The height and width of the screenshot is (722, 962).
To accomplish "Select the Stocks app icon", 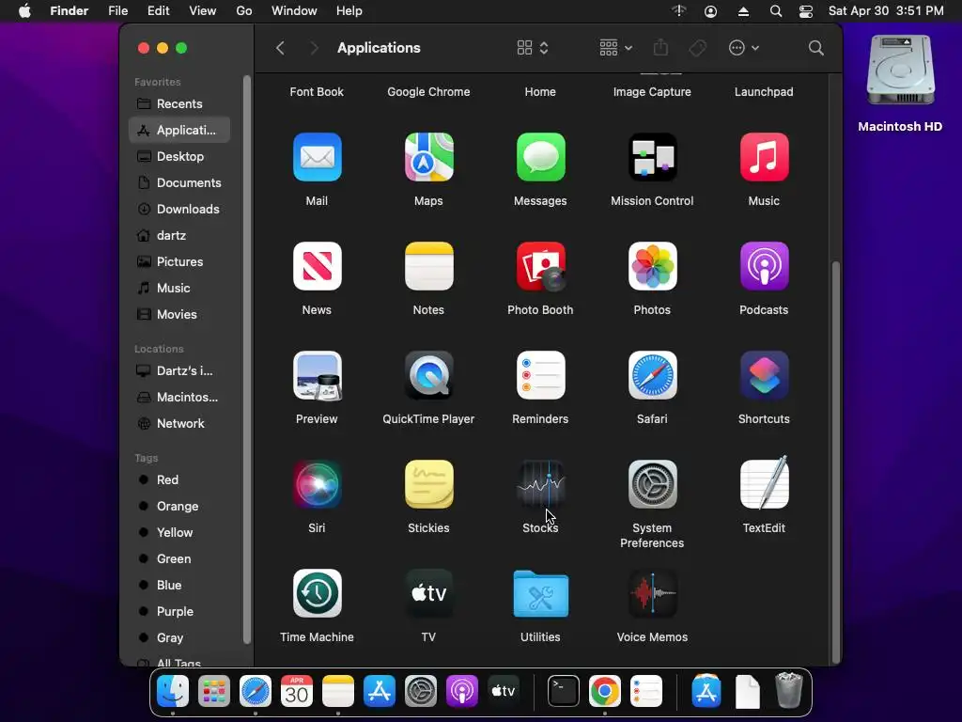I will (540, 484).
